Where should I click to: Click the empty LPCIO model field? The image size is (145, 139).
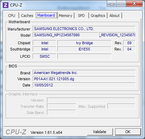(x=84, y=56)
